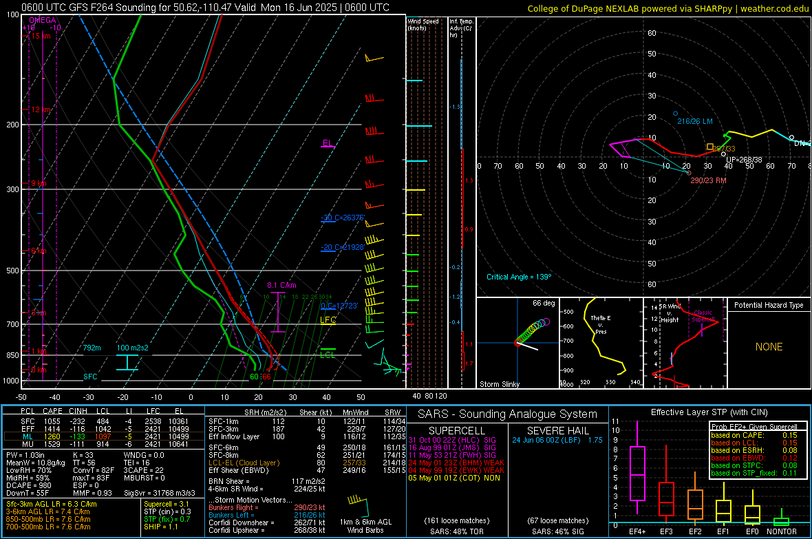812x539 pixels.
Task: Click the 0 C=12723' freezing level label
Action: pyautogui.click(x=339, y=306)
